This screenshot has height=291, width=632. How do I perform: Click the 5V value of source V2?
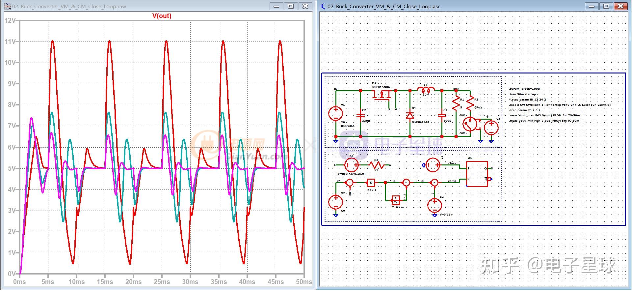(343, 211)
